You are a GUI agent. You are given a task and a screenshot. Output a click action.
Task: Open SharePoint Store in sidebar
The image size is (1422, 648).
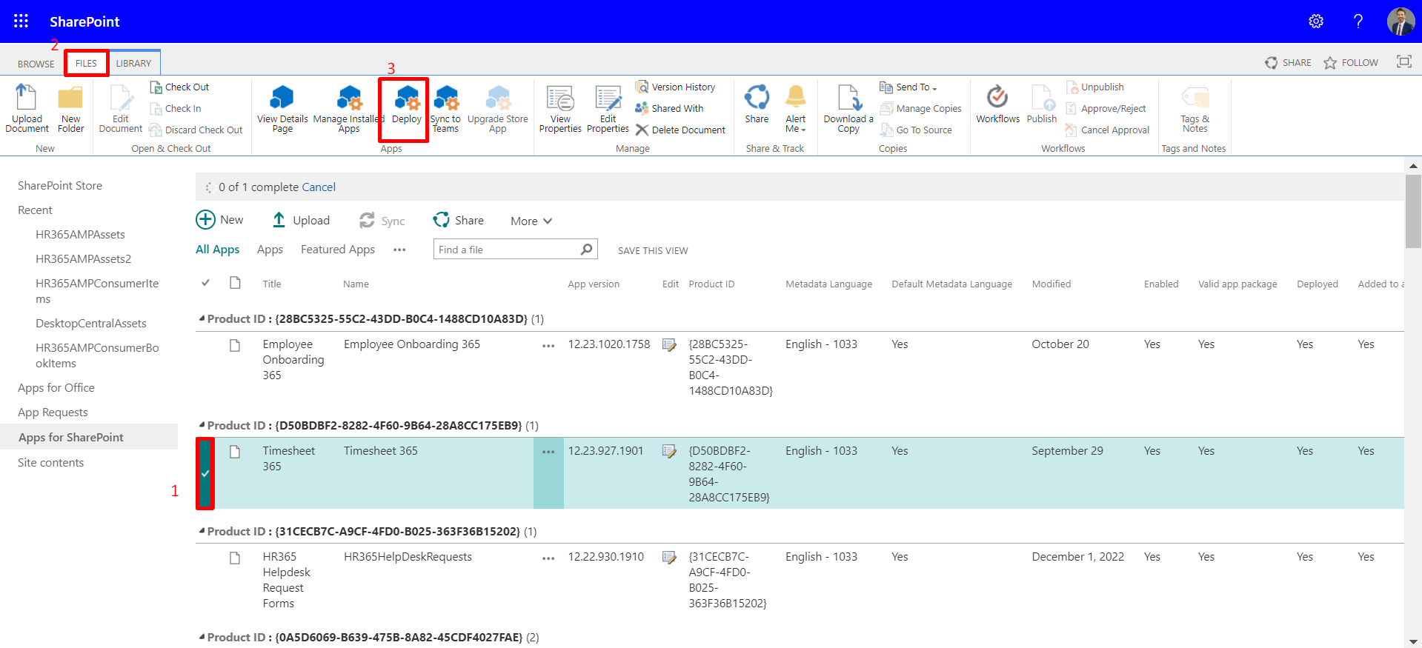pyautogui.click(x=60, y=186)
